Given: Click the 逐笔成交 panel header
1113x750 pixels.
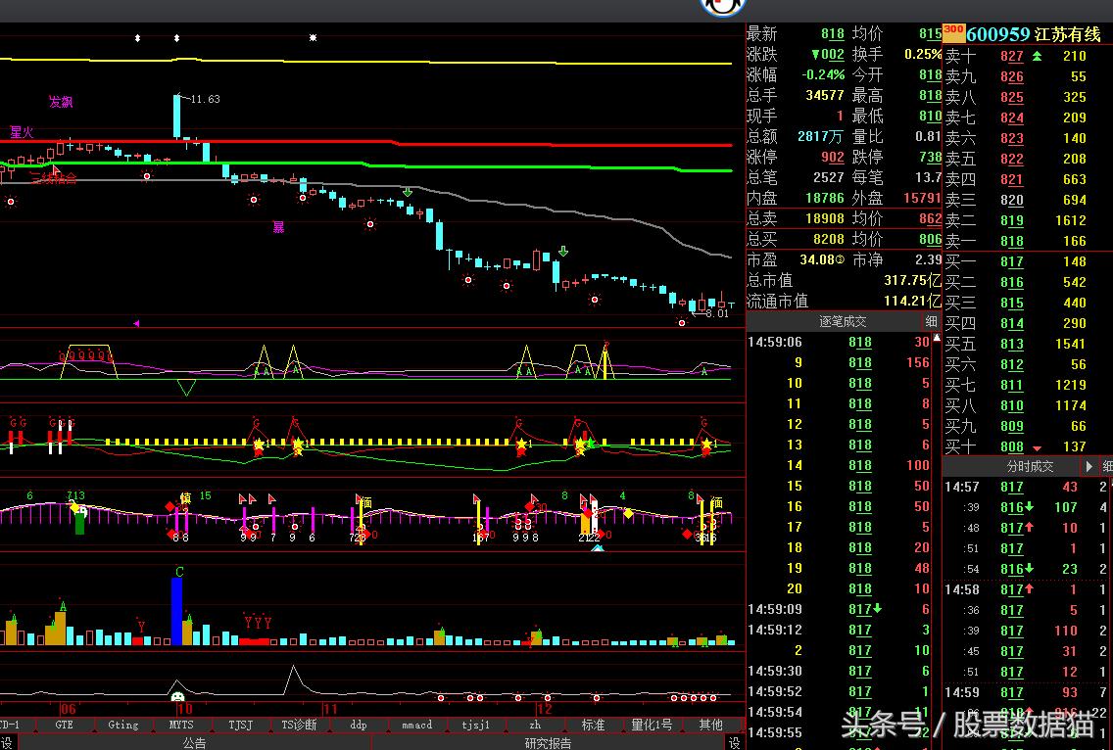Looking at the screenshot, I should pos(843,321).
